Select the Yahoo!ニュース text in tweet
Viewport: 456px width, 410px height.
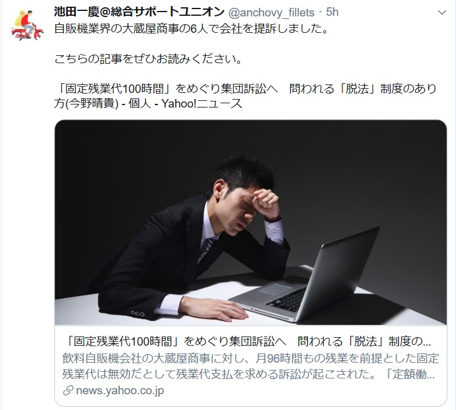202,104
